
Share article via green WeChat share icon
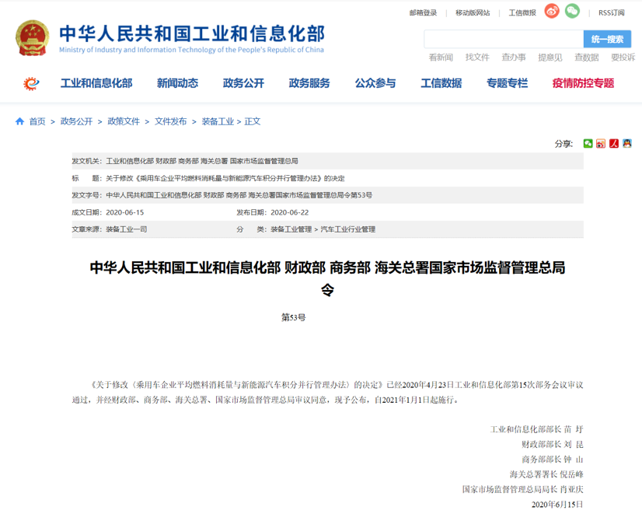[x=588, y=144]
